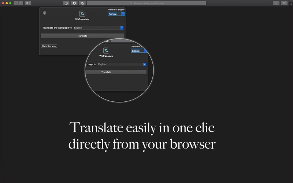The height and width of the screenshot is (183, 293).
Task: Click the 'Translate easily in one clic' headline
Action: [x=142, y=128]
